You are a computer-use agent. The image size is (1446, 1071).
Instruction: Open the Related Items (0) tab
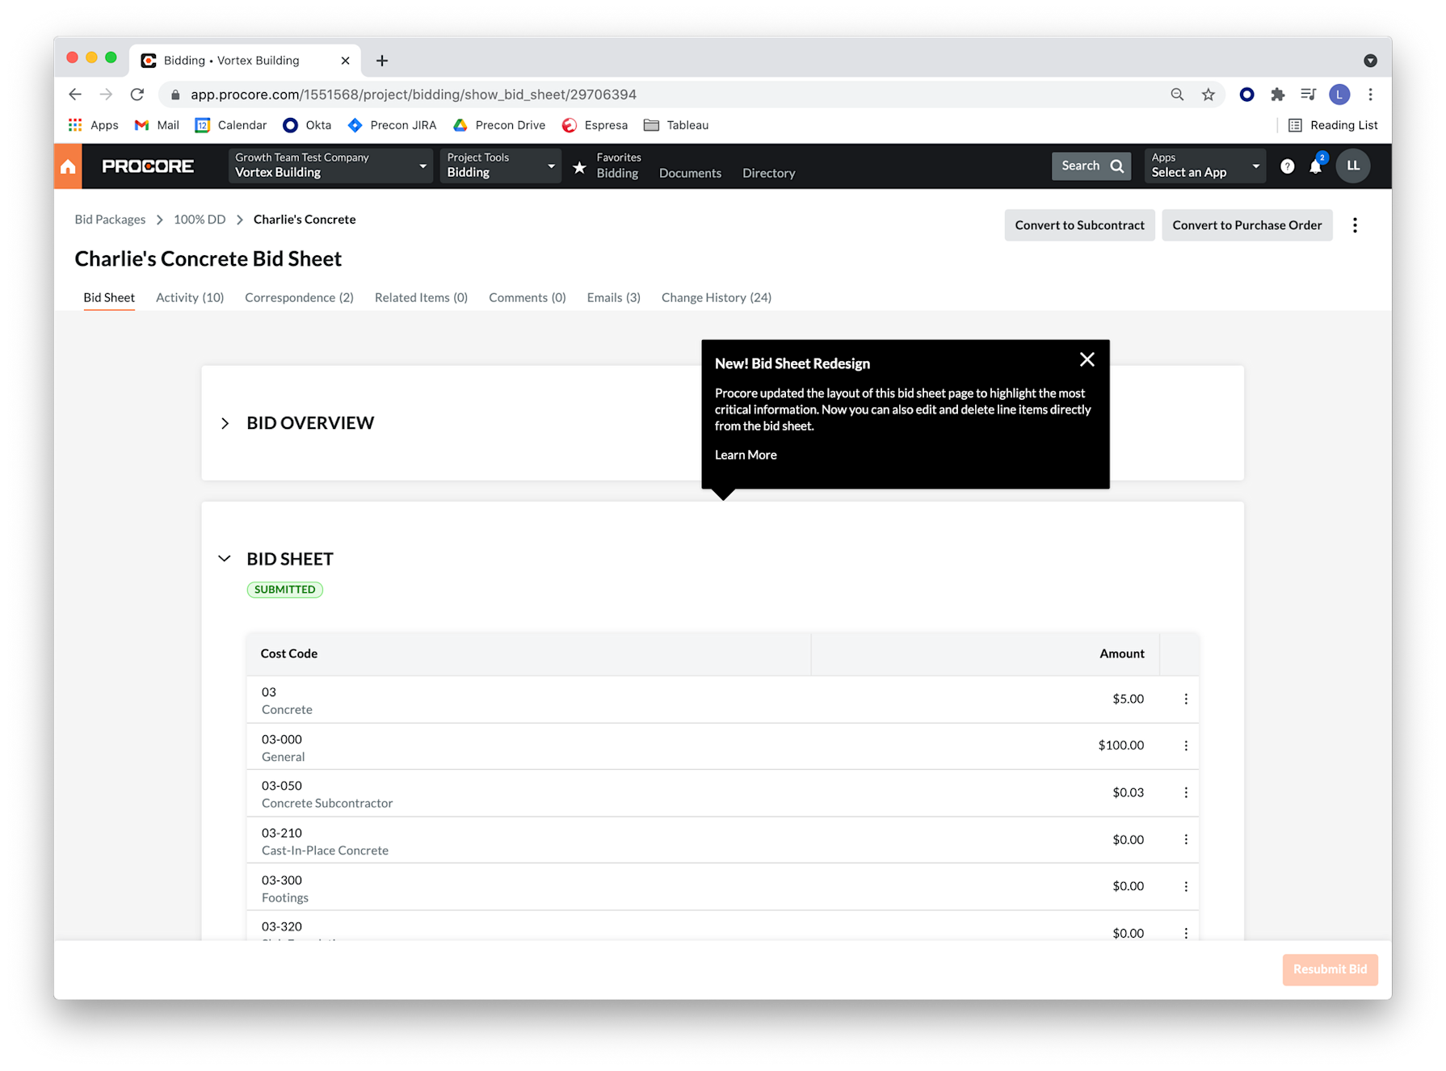coord(421,298)
